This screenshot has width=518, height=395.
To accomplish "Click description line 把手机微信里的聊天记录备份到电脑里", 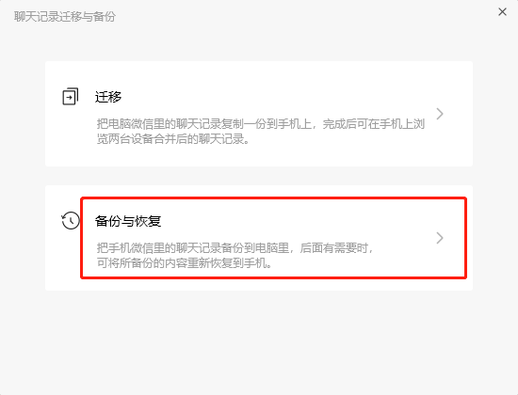I will (192, 247).
